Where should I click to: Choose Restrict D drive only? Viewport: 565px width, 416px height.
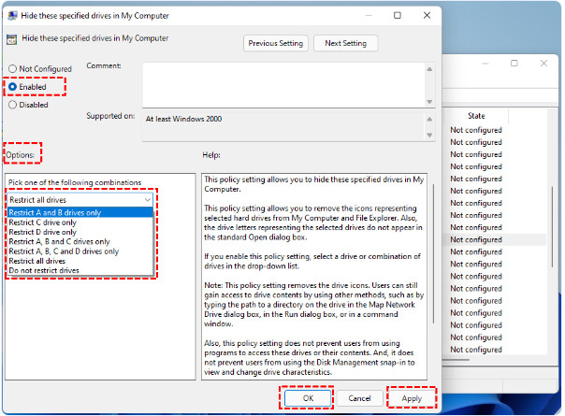(x=80, y=232)
